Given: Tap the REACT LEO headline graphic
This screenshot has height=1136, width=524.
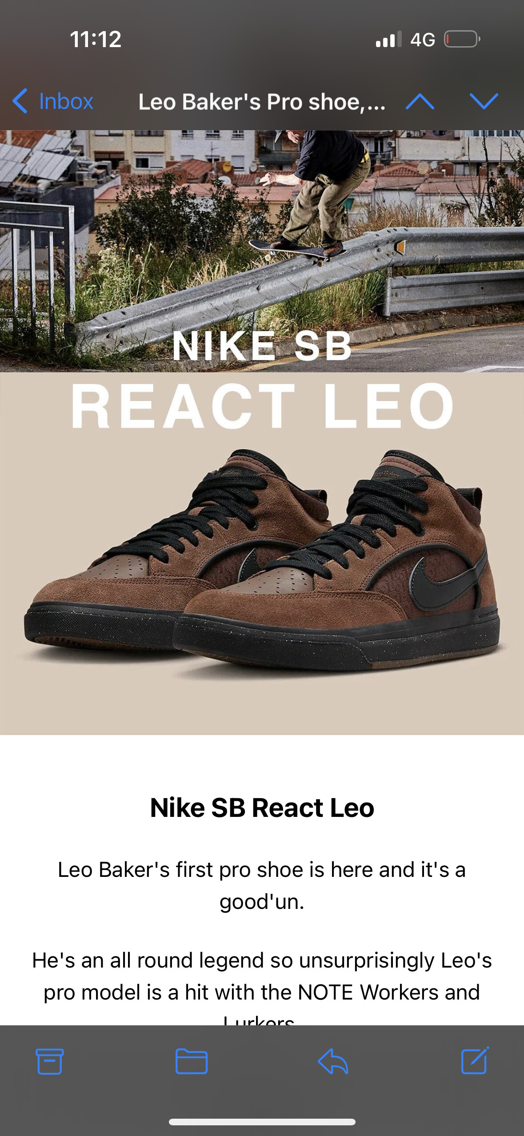Looking at the screenshot, I should (262, 406).
